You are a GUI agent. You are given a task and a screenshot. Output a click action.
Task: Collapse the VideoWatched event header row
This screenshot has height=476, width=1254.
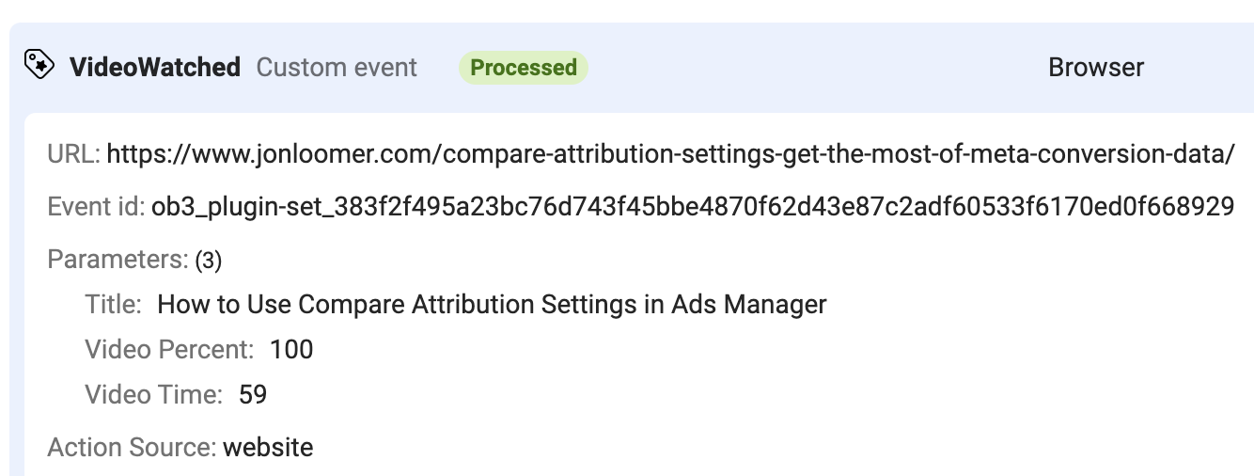[x=632, y=68]
